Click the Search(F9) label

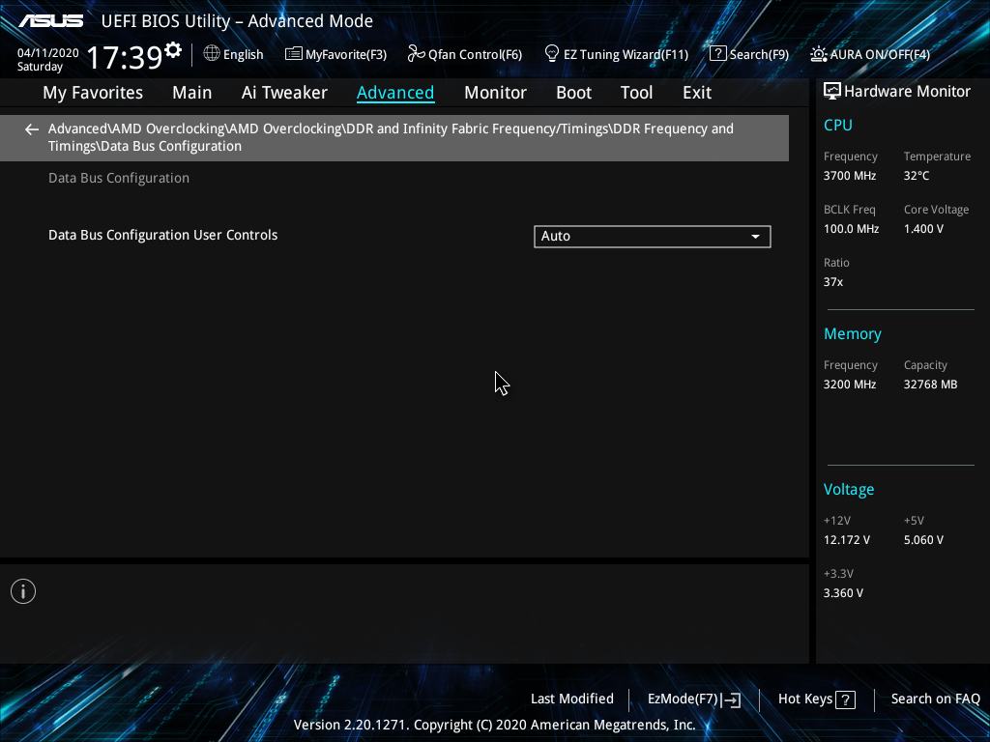[759, 55]
